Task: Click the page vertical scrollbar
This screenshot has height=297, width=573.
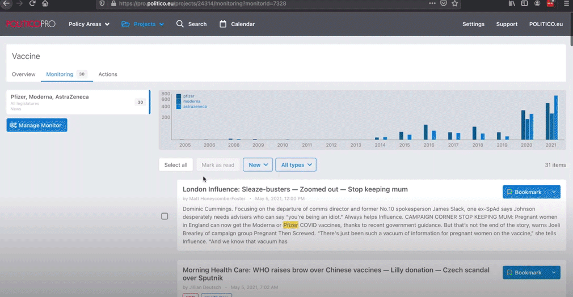Action: tap(571, 29)
